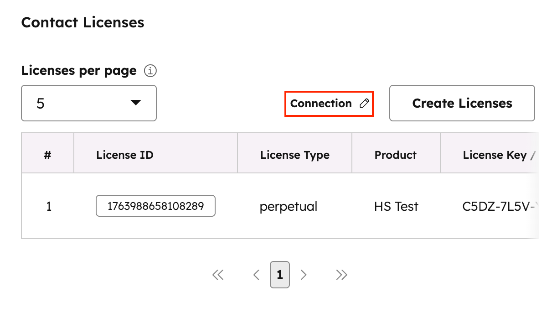Jump to first page with double-left chevron
The width and height of the screenshot is (557, 313).
coord(218,275)
